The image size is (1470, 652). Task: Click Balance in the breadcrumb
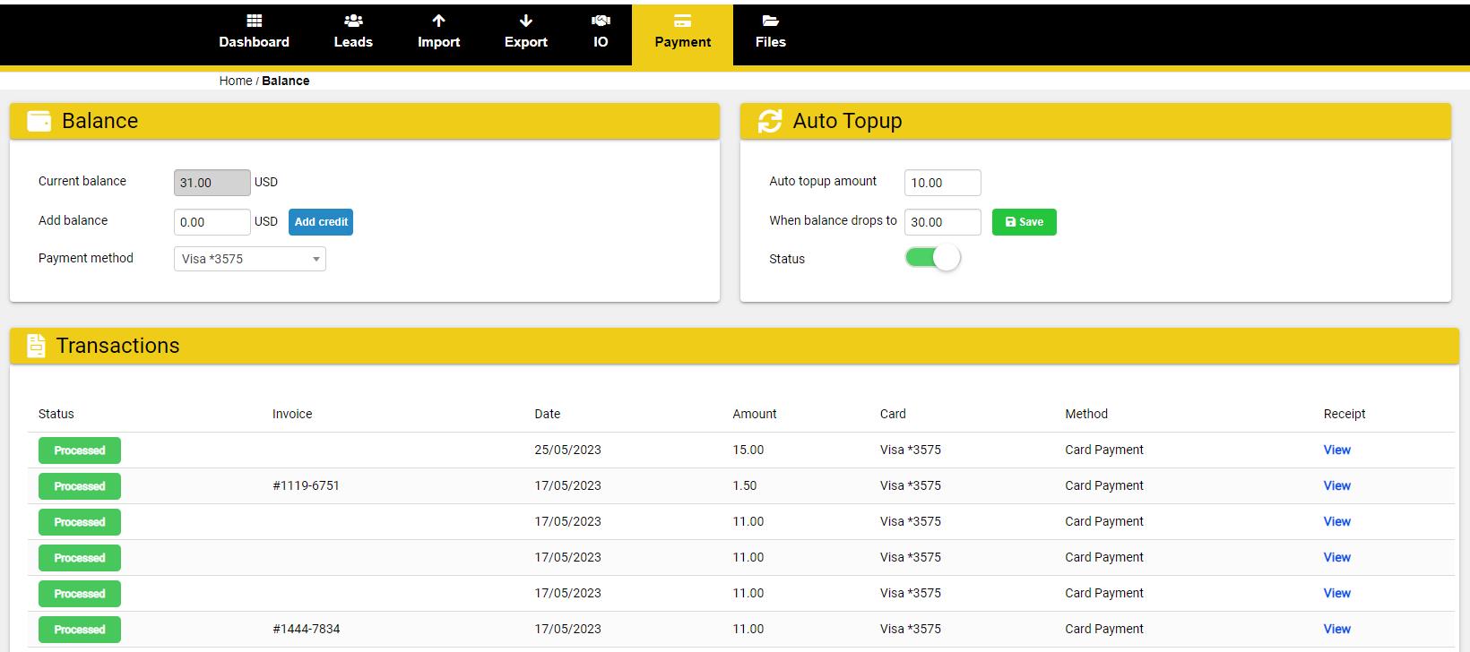[286, 81]
